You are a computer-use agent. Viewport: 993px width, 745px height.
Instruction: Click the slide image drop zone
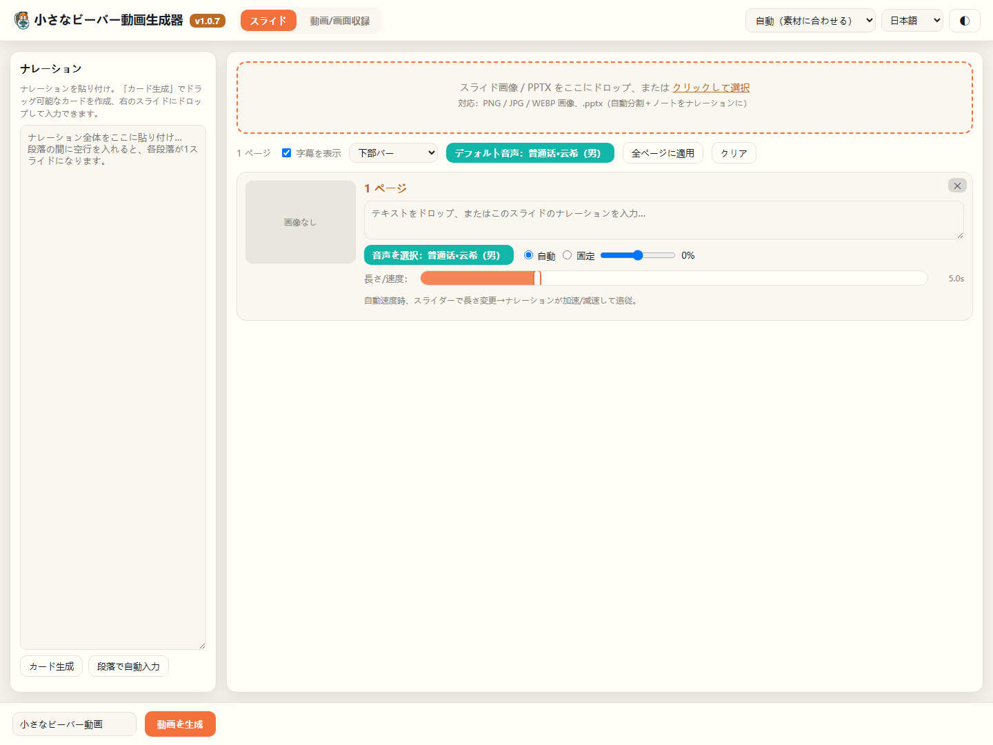coord(605,97)
